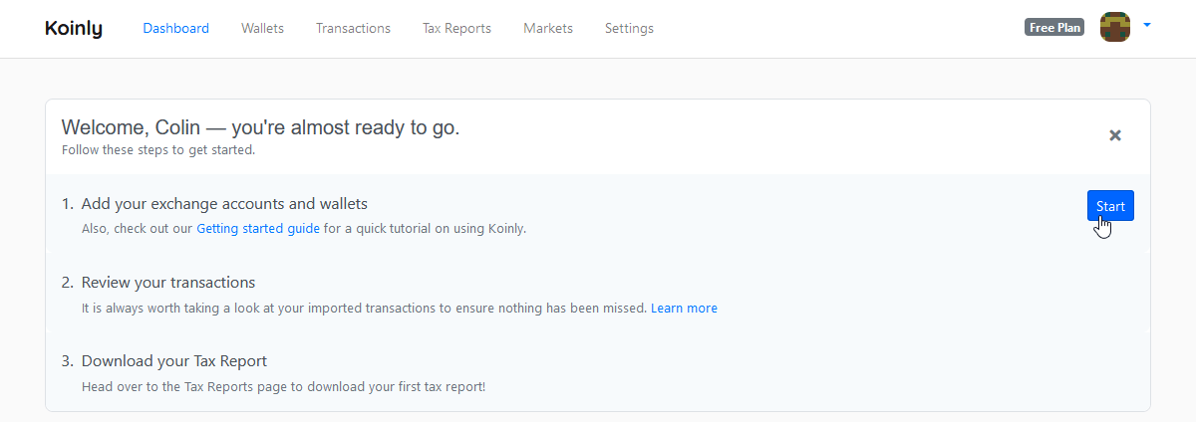
Task: Expand the account dropdown arrow
Action: click(1147, 25)
